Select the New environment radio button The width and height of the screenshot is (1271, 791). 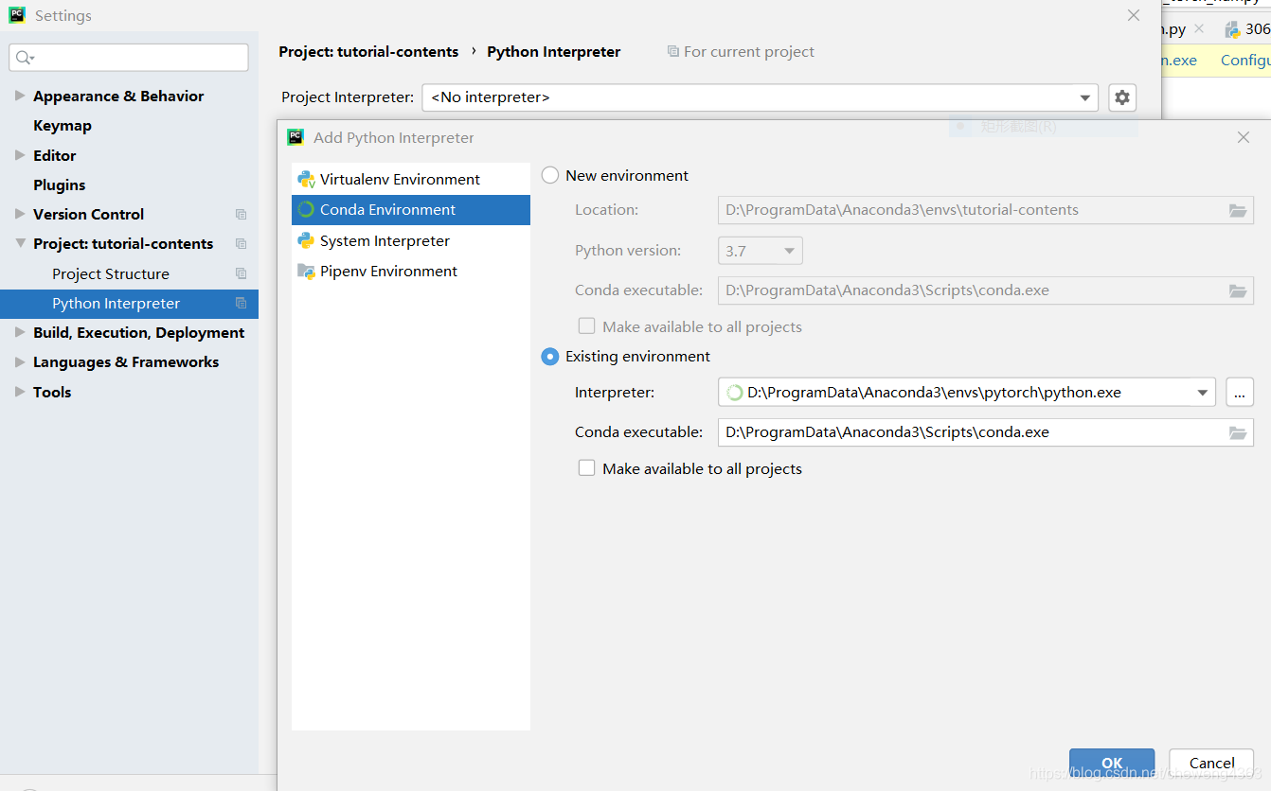[x=550, y=175]
